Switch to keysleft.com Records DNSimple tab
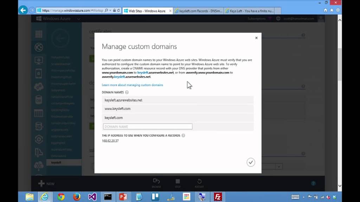Screen dimensions: 360x202 [199, 11]
